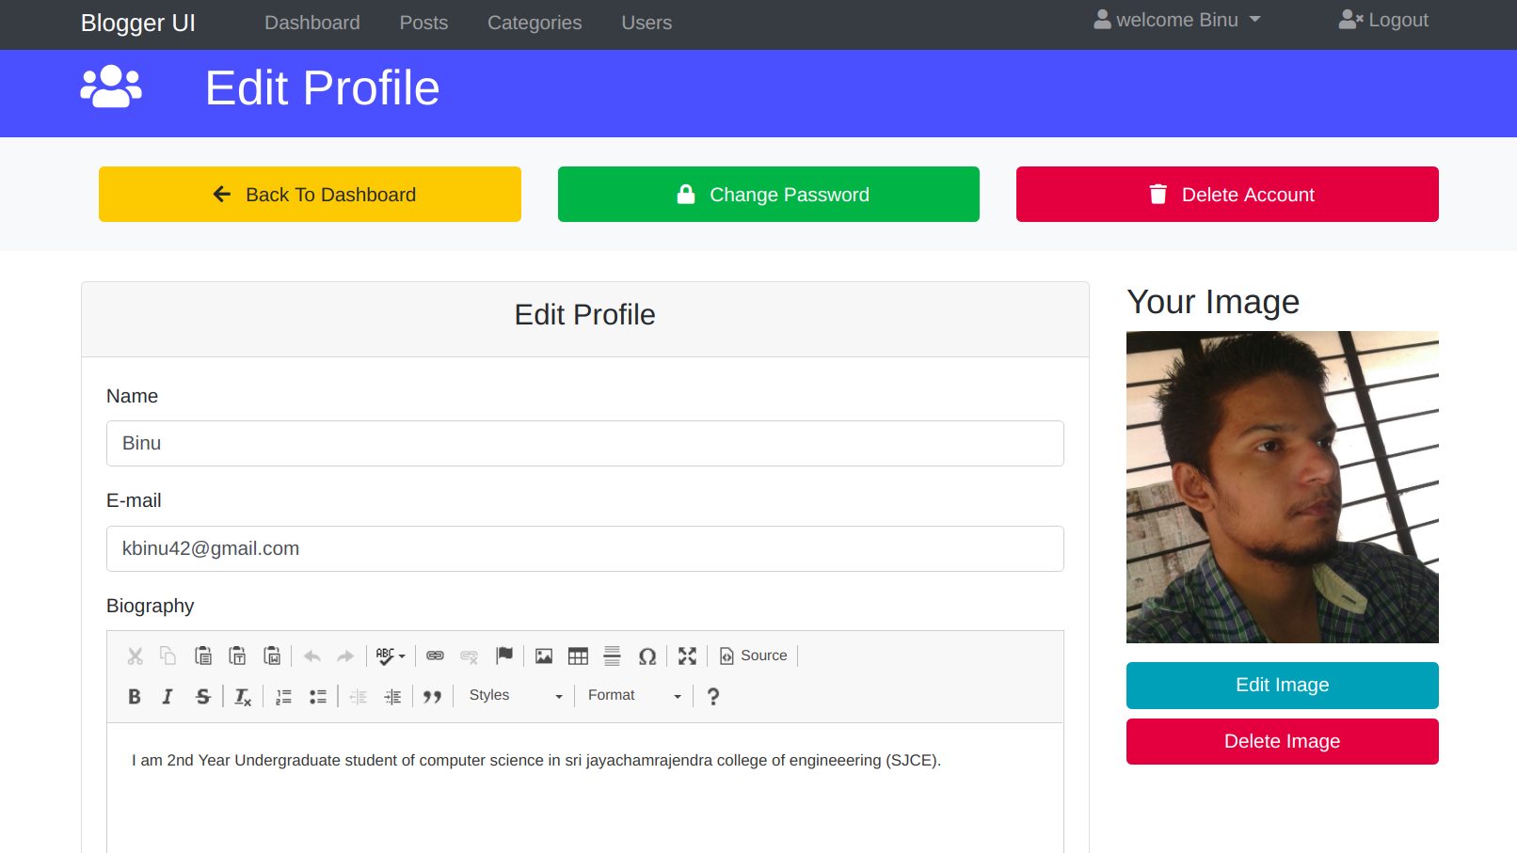This screenshot has height=853, width=1517.
Task: Click the E-mail input field
Action: pyautogui.click(x=584, y=549)
